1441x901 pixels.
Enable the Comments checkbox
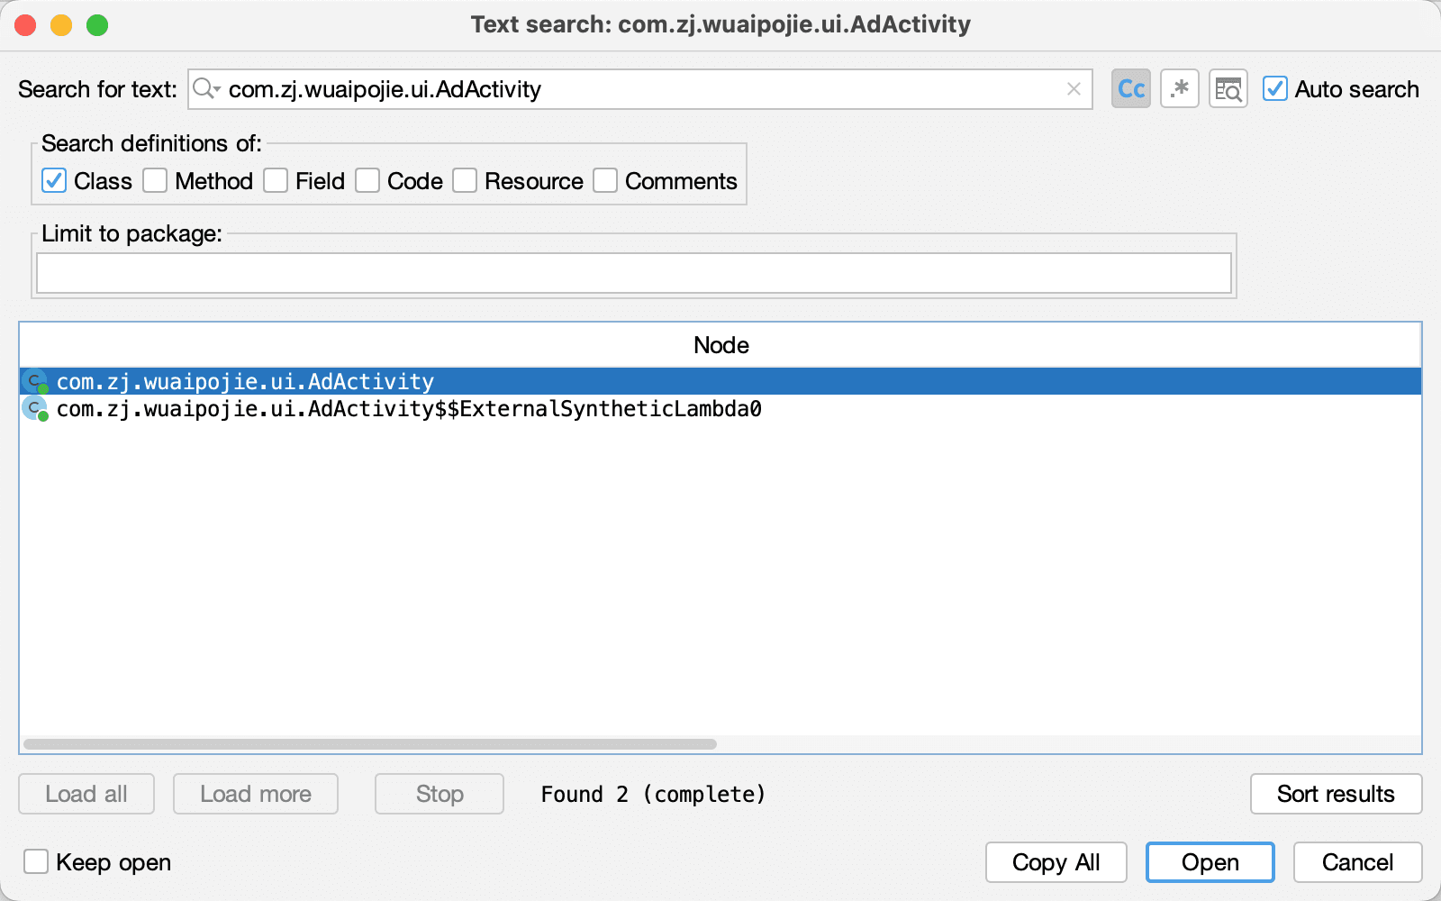[605, 181]
